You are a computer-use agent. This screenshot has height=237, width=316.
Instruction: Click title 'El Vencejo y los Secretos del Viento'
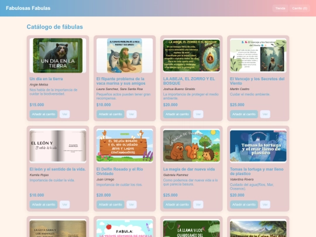(257, 81)
